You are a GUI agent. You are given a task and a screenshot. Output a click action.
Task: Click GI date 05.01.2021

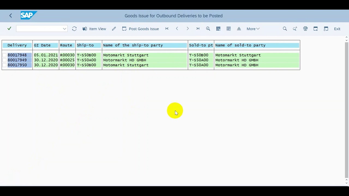click(x=46, y=55)
